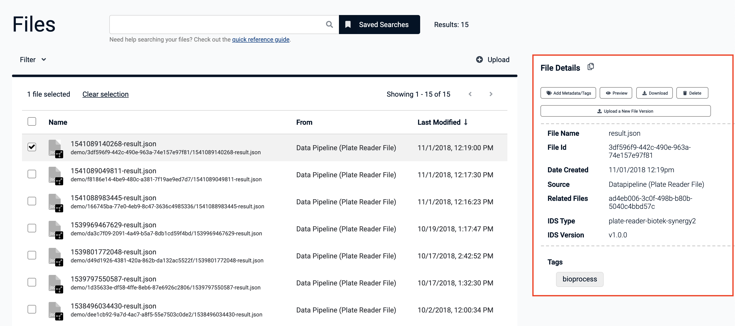
Task: Delete the selected file
Action: [x=692, y=93]
